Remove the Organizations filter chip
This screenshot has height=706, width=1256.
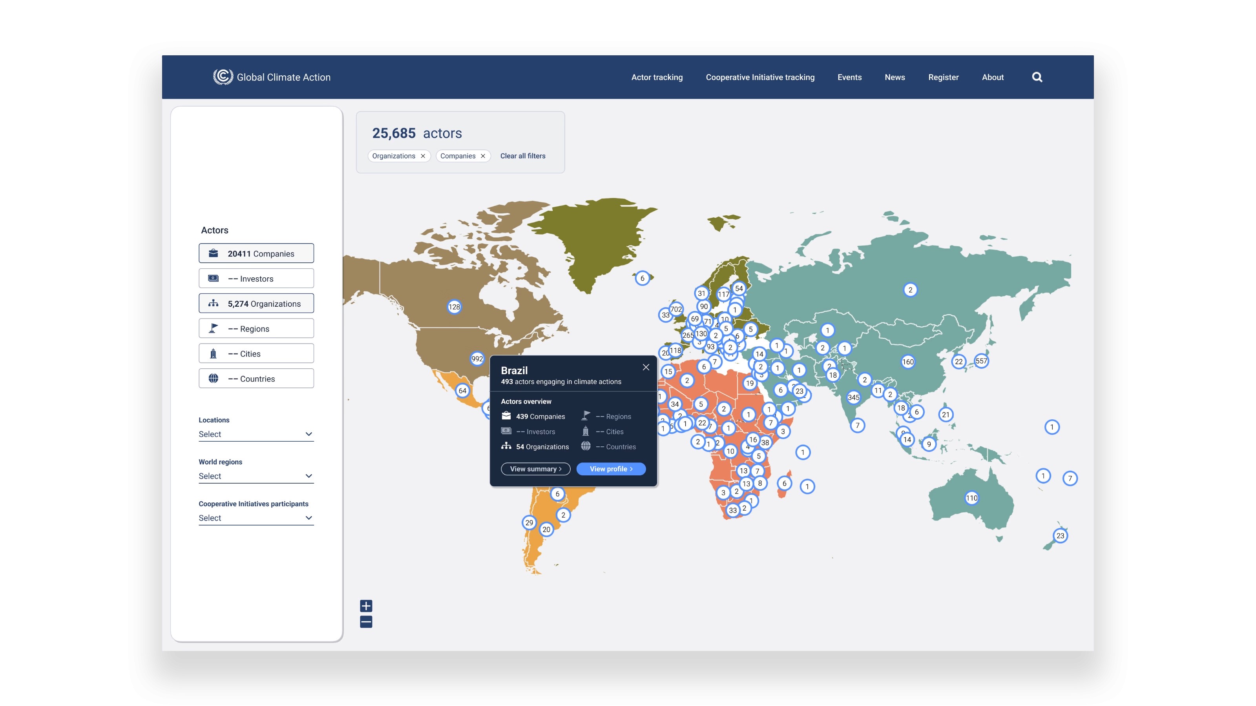coord(423,156)
